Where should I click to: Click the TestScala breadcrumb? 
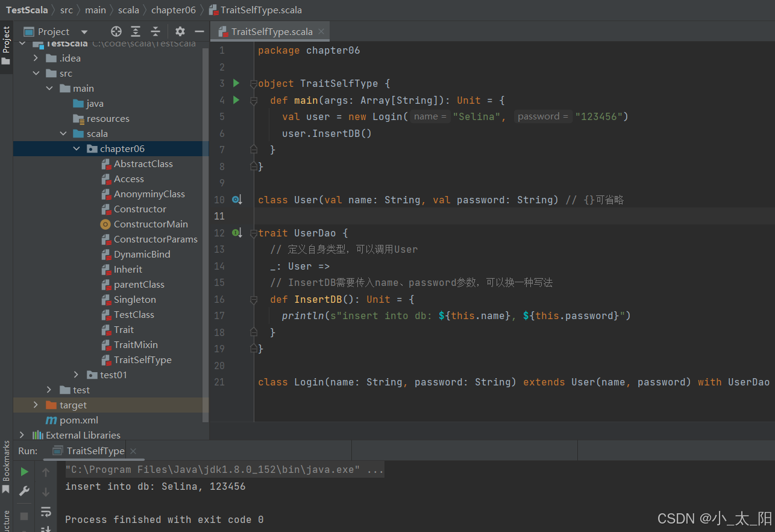tap(27, 10)
